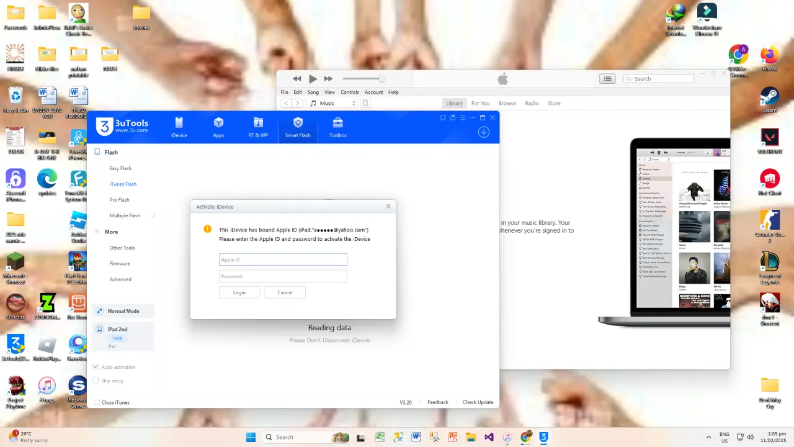This screenshot has height=447, width=794.
Task: Click the taskbar Search box
Action: pyautogui.click(x=306, y=437)
